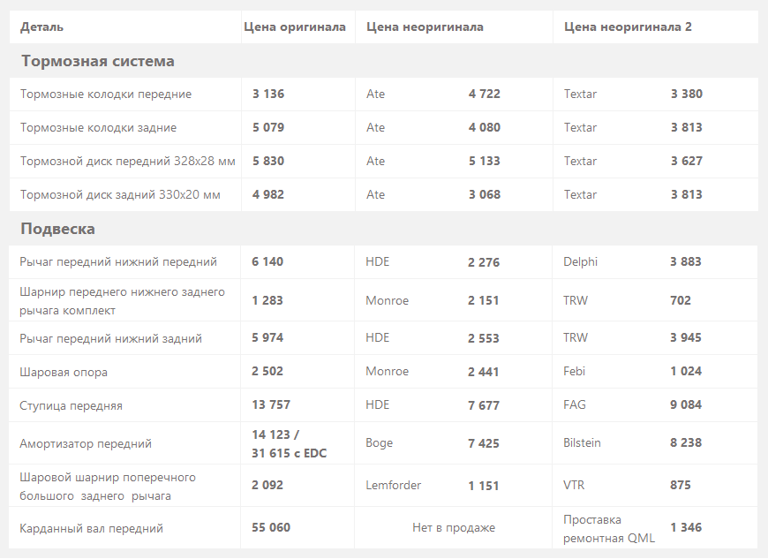
Task: Click the 'Деталь' column header
Action: [41, 27]
